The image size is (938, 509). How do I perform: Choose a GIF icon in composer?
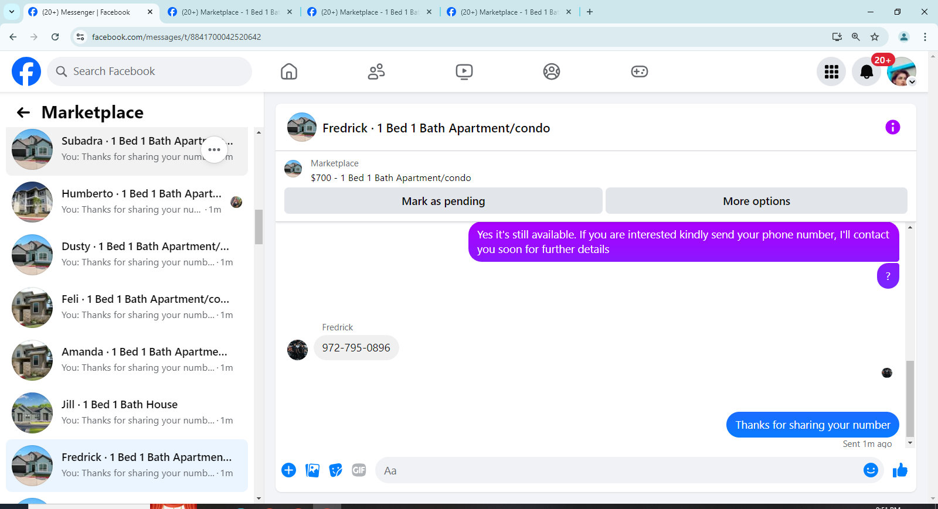pyautogui.click(x=359, y=470)
